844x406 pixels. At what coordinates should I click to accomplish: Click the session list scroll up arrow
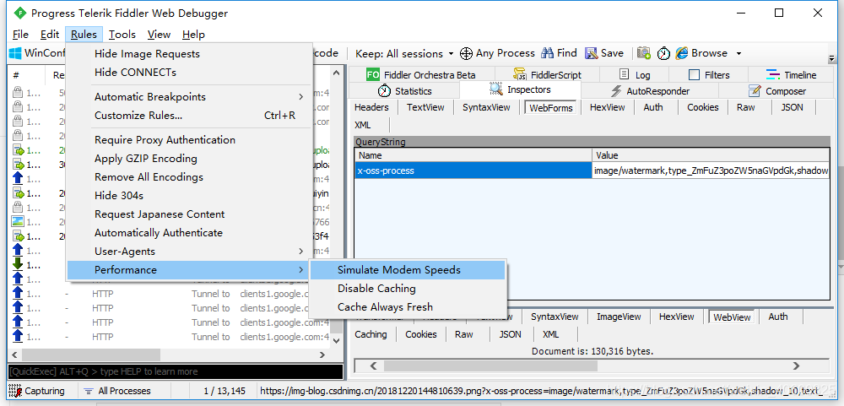tap(337, 73)
